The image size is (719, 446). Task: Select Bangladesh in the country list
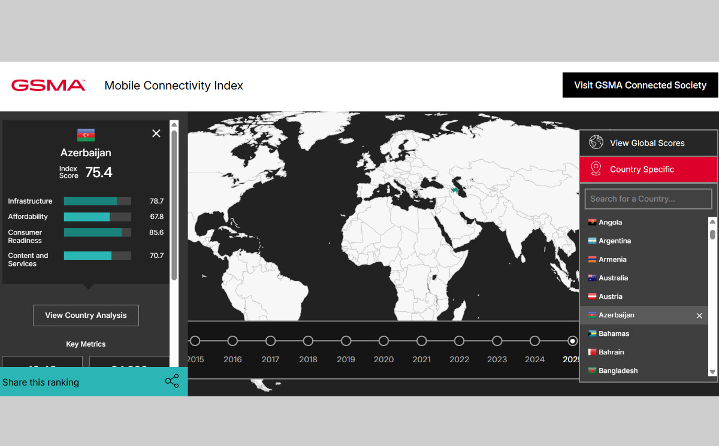tap(644, 371)
